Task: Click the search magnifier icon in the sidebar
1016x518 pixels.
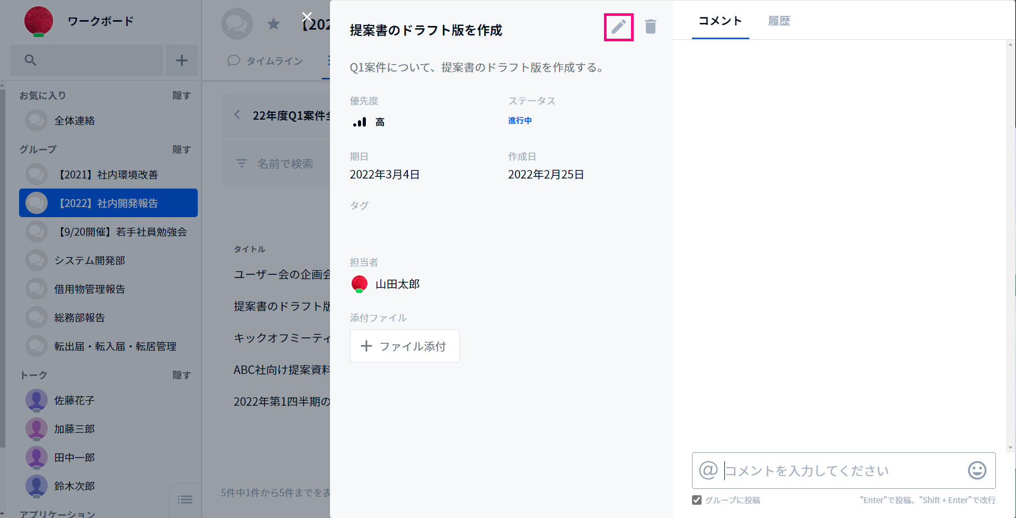Action: 31,60
